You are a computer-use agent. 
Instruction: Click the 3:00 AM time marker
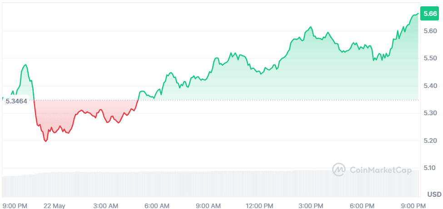[106, 205]
